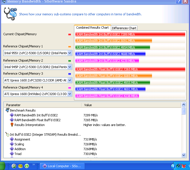Click the orange Float Buff'd 5085 MB/s bar
Viewport: 190px width, 170px height.
pos(114,76)
